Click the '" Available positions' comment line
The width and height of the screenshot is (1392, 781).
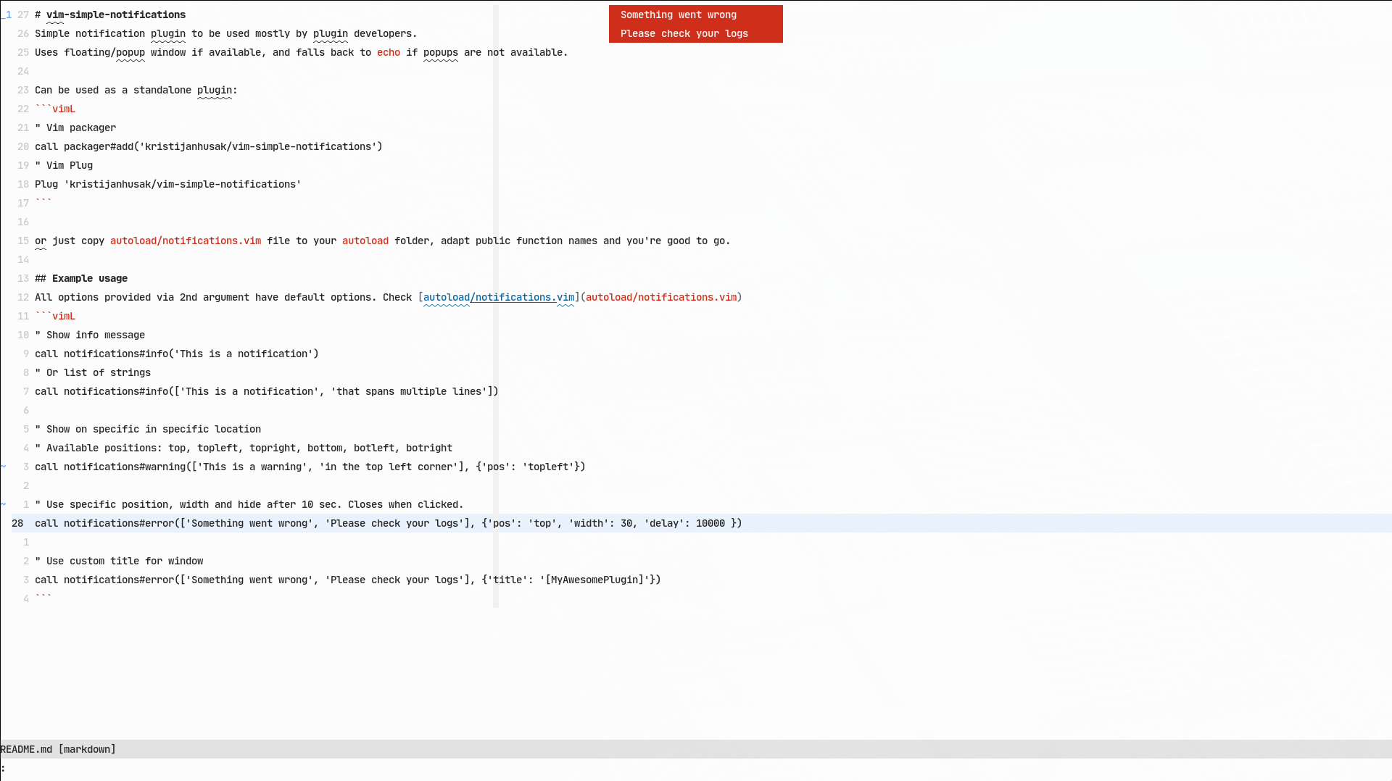pyautogui.click(x=244, y=448)
